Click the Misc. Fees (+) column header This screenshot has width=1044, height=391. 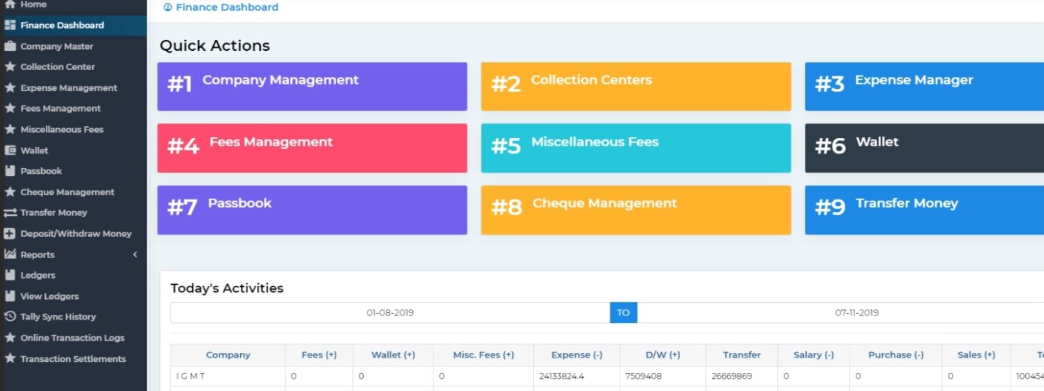pyautogui.click(x=484, y=355)
